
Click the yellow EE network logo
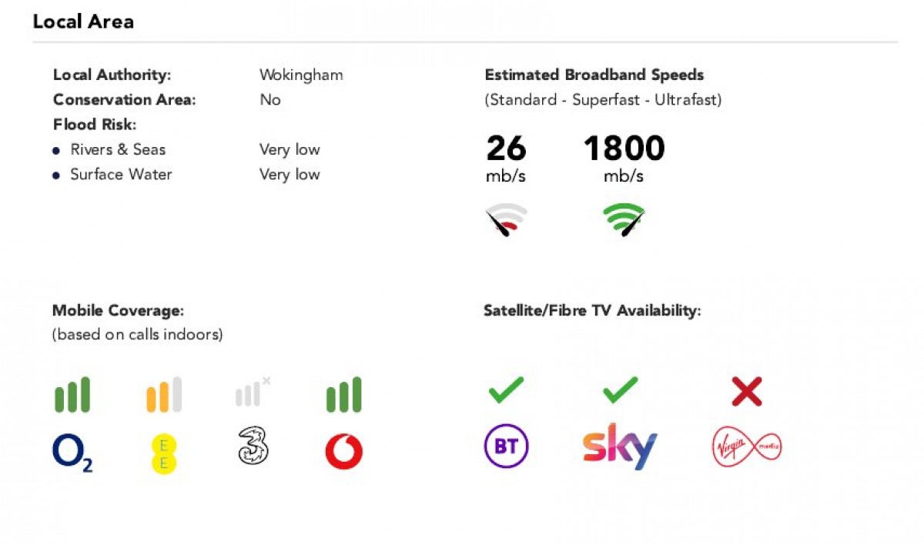click(164, 453)
